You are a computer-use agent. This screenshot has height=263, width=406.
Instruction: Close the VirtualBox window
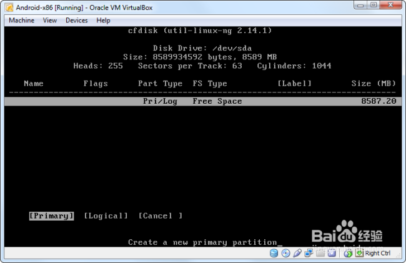coord(390,5)
